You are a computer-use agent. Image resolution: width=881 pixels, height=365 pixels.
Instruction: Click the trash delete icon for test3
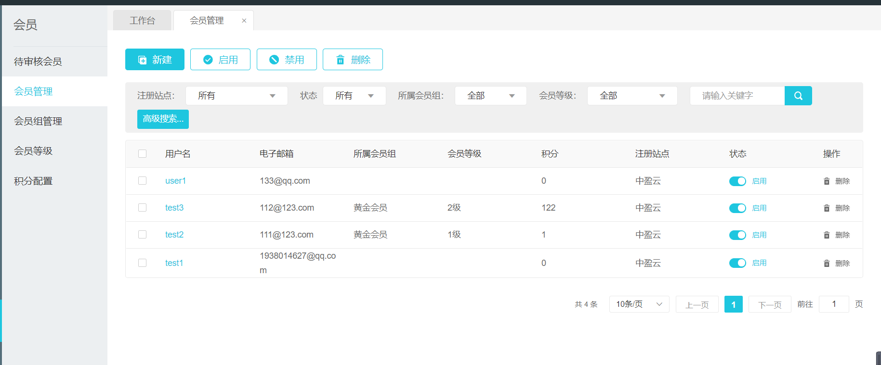coord(827,208)
